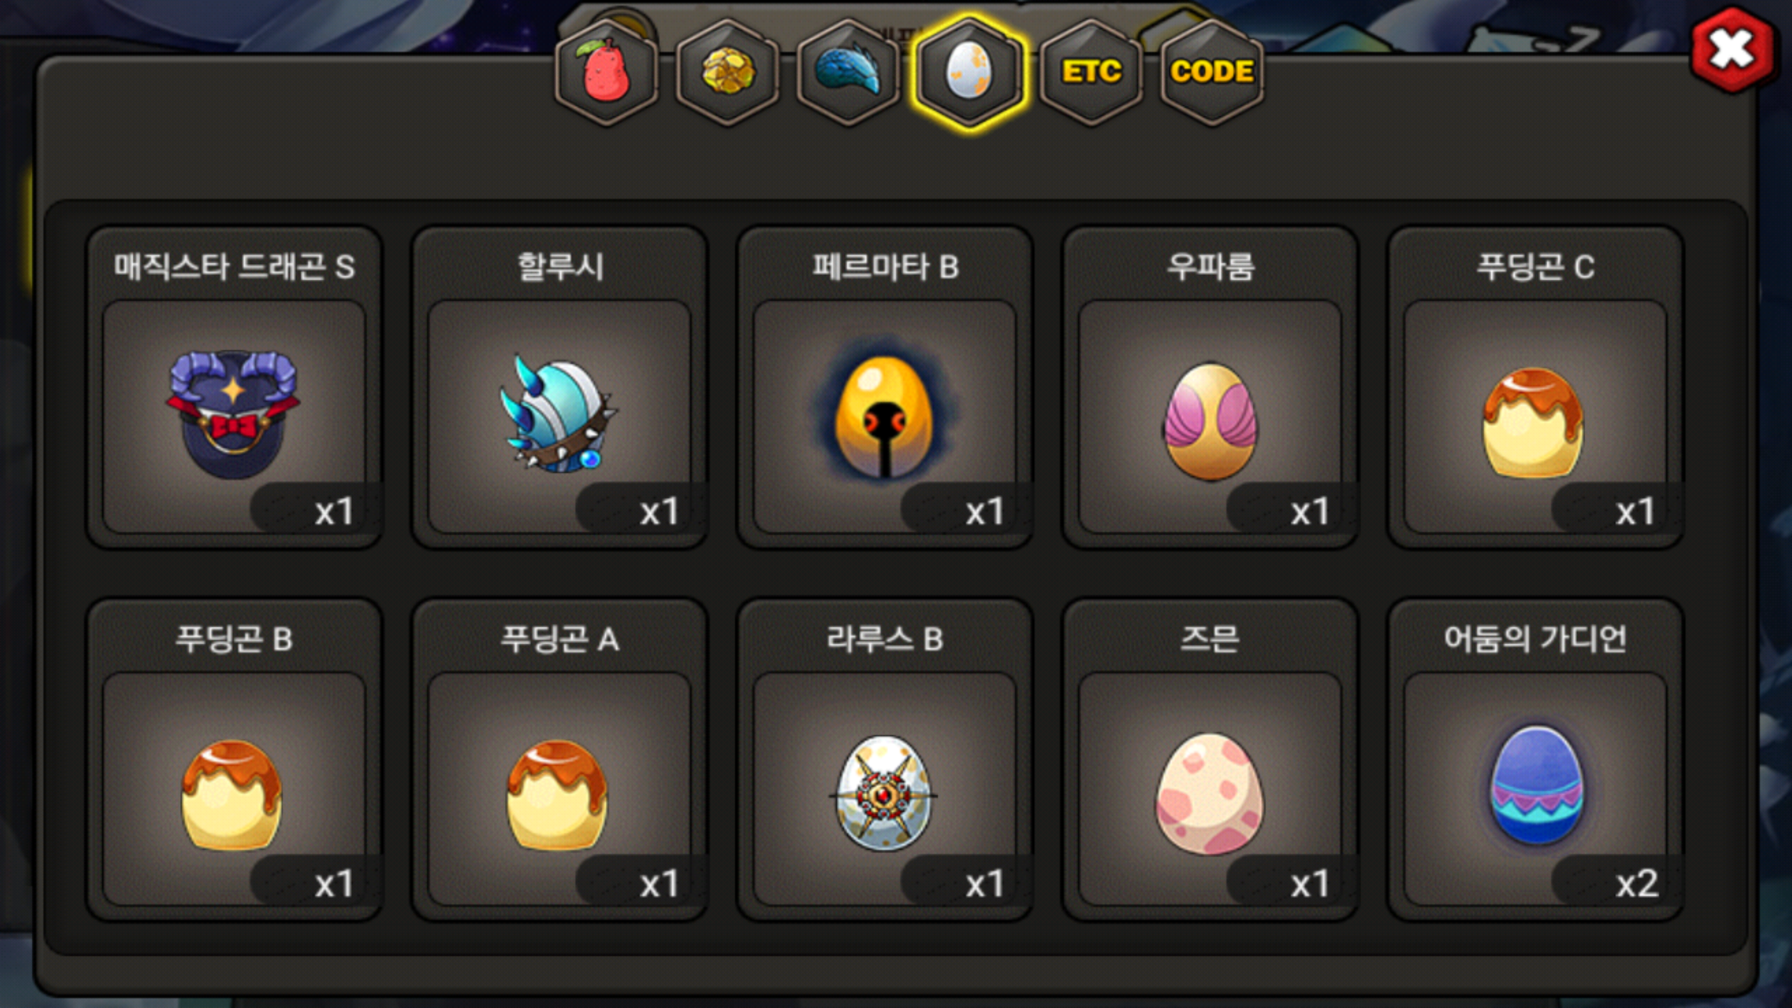Image resolution: width=1792 pixels, height=1008 pixels.
Task: Open the blue dragon scale tab
Action: pyautogui.click(x=848, y=72)
